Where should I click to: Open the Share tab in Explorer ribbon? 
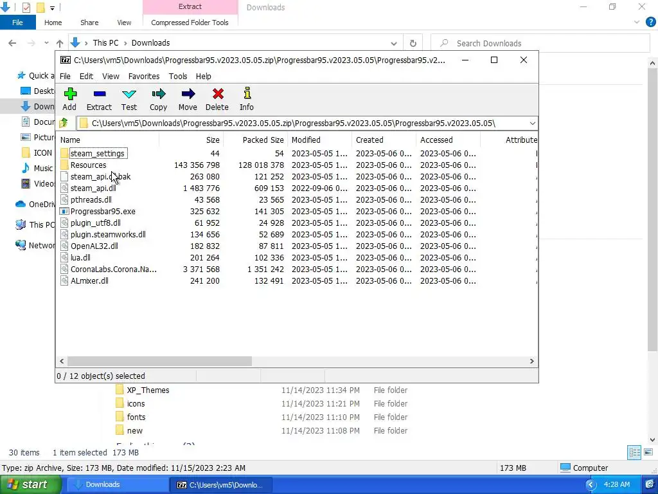click(89, 23)
